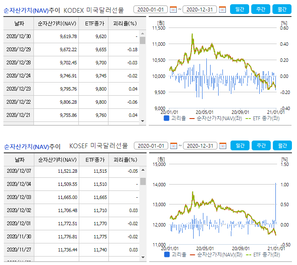This screenshot has height=265, width=297.
Task: Click NAV value 9,746.91
Action: tap(68, 76)
